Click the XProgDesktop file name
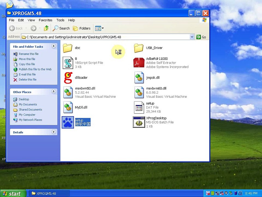 point(156,118)
